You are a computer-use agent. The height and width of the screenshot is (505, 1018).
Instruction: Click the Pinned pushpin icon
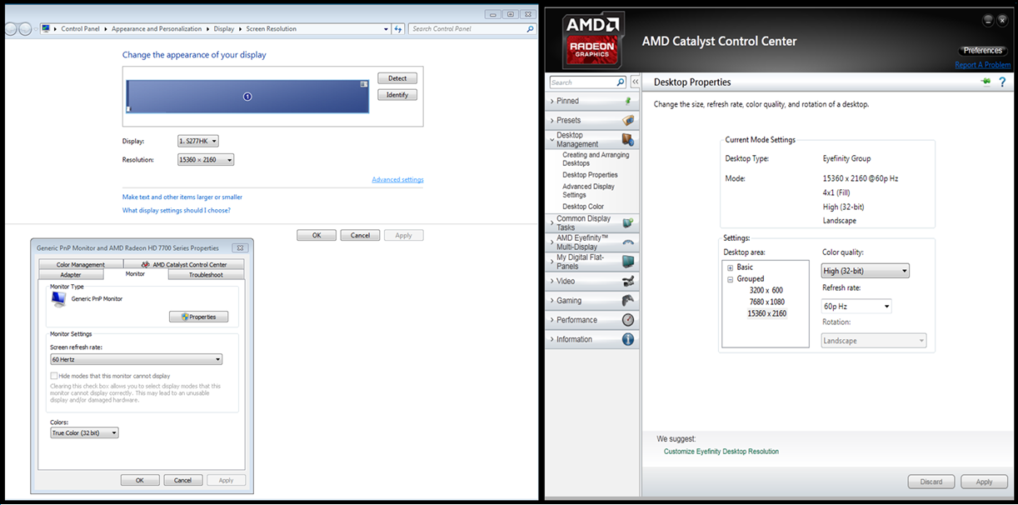(628, 101)
